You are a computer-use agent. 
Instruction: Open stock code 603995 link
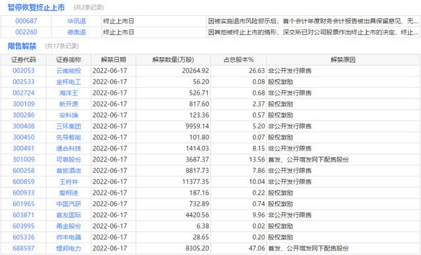[24, 226]
